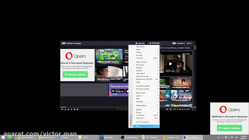
Task: Open the Skins submenu
Action: tap(146, 98)
